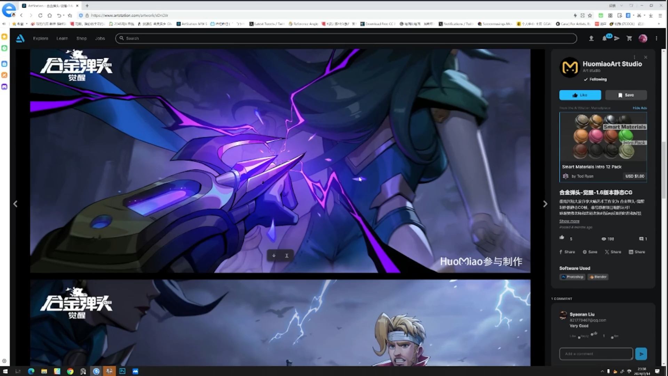Open the three-dot menu in ArtStation header

click(657, 38)
